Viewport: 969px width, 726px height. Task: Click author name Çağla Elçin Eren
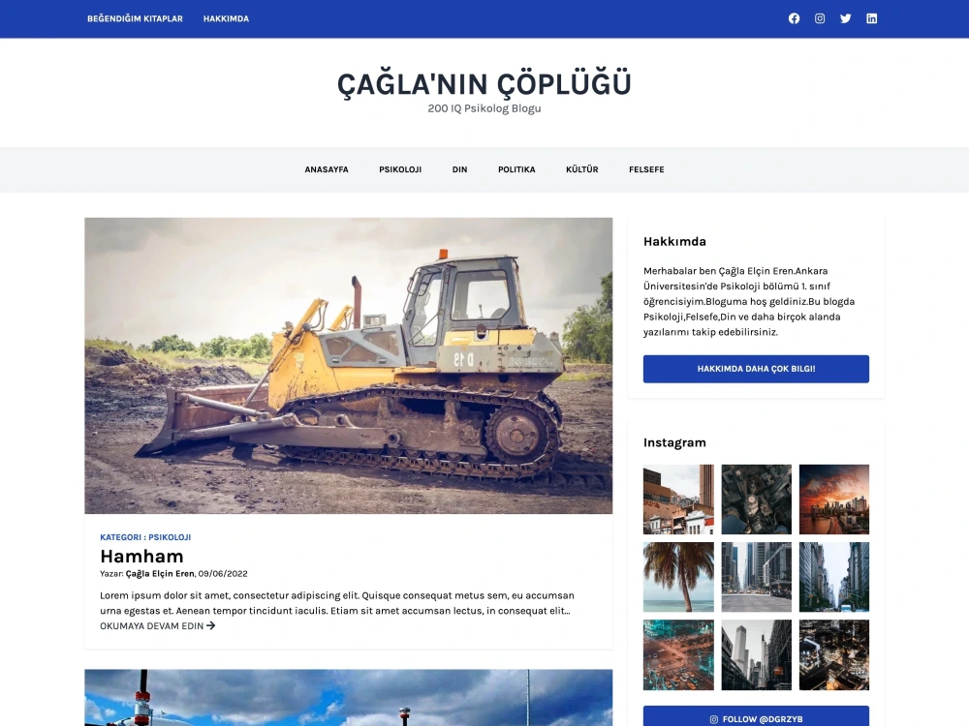[160, 573]
